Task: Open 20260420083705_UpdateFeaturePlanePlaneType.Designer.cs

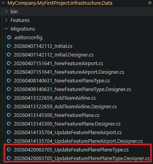Action: [x=82, y=159]
